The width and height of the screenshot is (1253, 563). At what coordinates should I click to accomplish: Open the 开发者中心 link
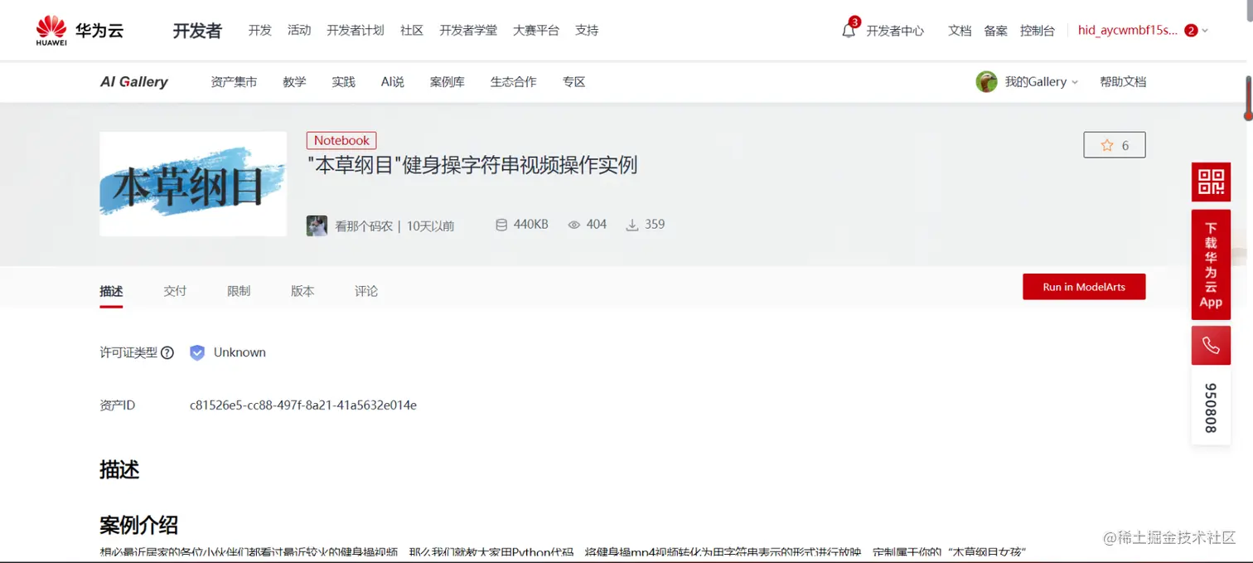895,31
